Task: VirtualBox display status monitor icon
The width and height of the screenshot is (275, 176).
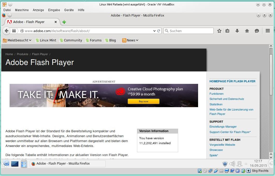Action: coord(227,171)
